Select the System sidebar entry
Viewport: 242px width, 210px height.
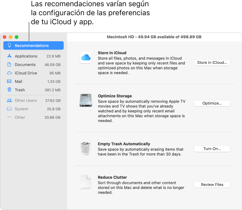[34, 109]
